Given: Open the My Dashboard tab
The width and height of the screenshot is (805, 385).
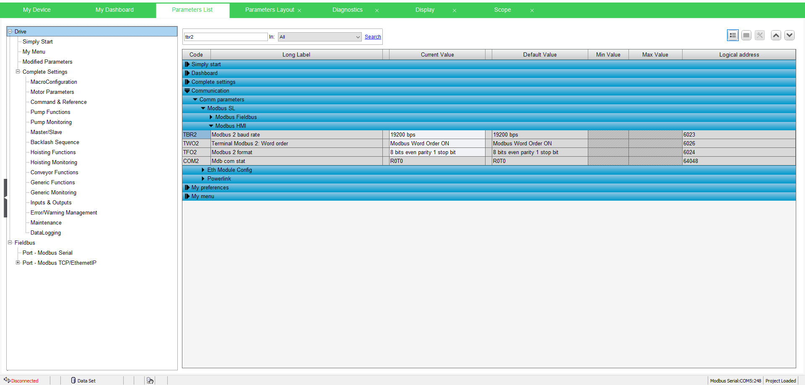Looking at the screenshot, I should point(114,10).
